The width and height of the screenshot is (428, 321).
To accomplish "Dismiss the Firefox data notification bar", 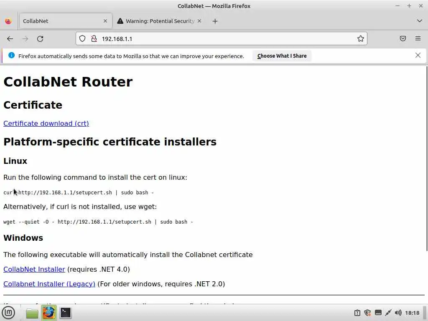I will pos(418,56).
